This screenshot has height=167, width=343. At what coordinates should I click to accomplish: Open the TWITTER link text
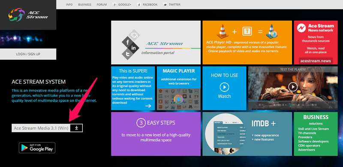click(x=175, y=5)
